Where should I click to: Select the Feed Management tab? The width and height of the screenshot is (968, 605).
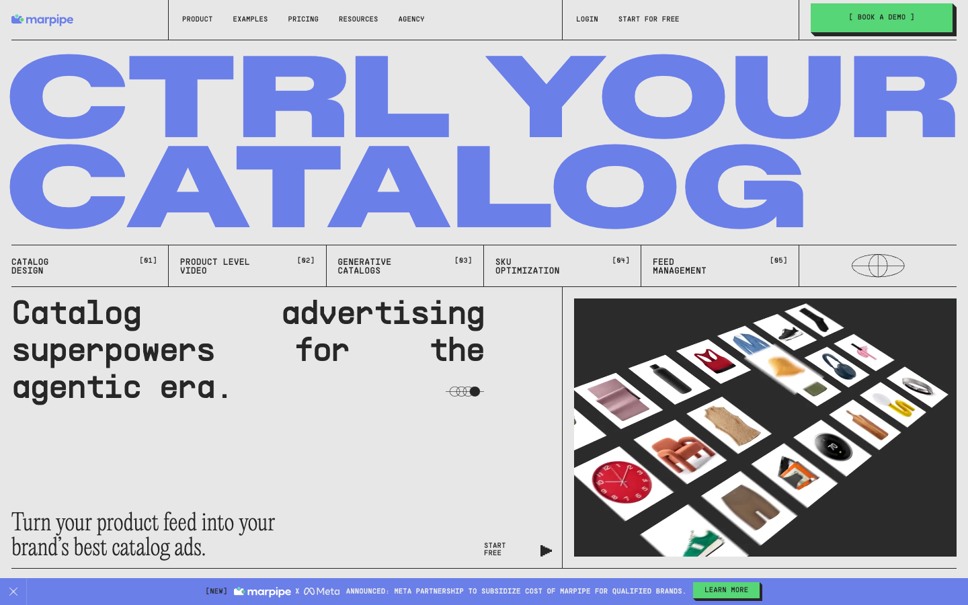(x=720, y=266)
